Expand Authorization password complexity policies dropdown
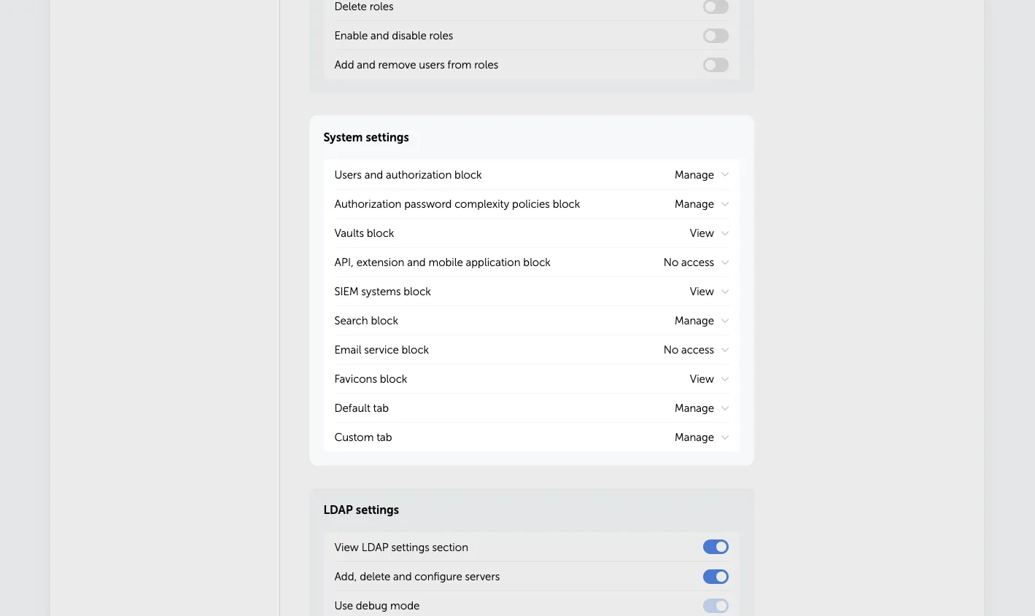Viewport: 1035px width, 616px height. point(701,204)
